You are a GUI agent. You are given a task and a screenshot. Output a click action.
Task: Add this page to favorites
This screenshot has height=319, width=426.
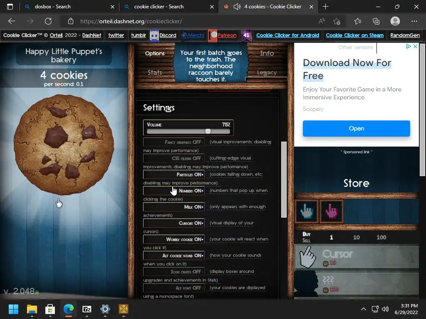pyautogui.click(x=337, y=21)
